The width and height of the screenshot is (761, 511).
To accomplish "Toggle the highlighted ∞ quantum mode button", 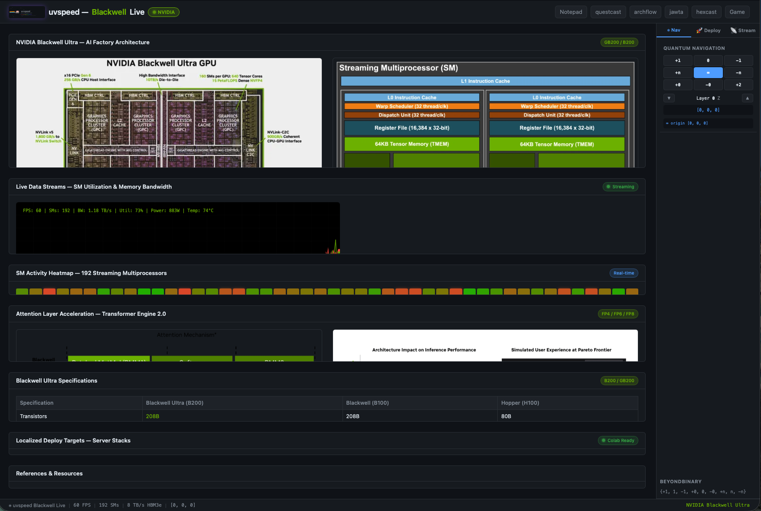I will (x=708, y=72).
